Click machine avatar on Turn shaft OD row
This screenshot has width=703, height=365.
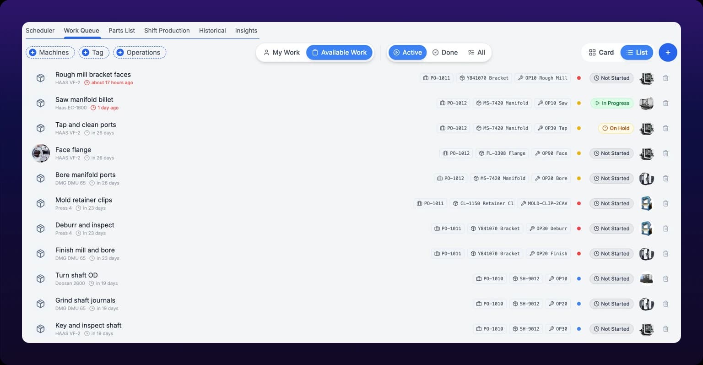tap(646, 279)
